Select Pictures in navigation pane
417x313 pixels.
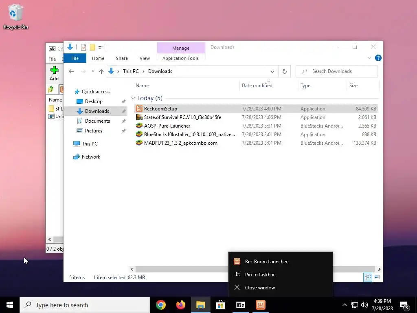(x=94, y=131)
